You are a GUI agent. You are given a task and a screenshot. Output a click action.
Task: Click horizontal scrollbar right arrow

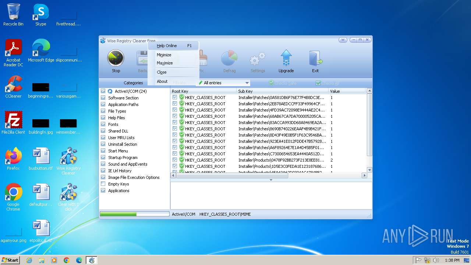pyautogui.click(x=364, y=176)
